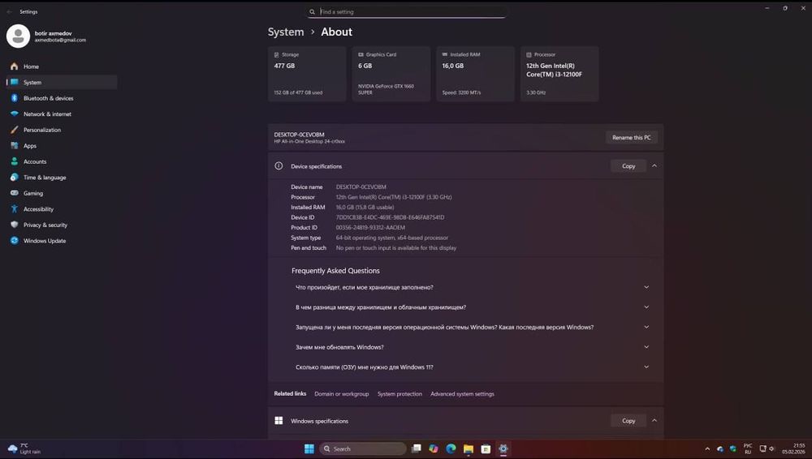Click the Privacy & security shield icon

click(15, 225)
